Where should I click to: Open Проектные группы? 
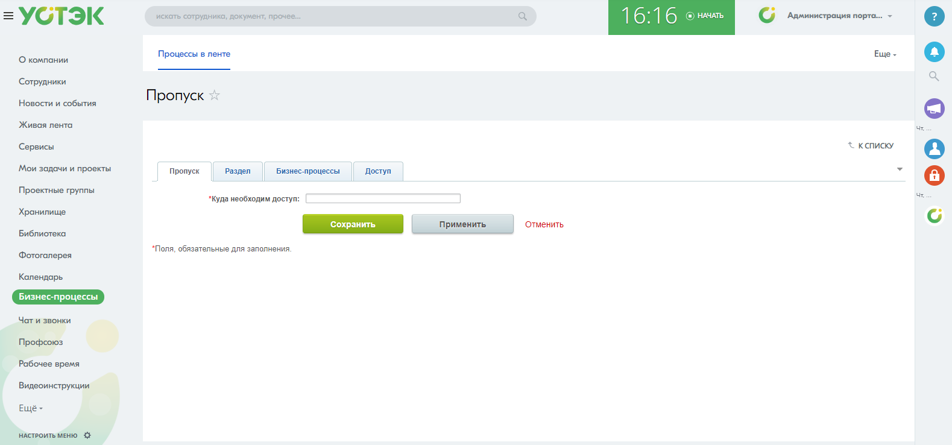point(56,190)
